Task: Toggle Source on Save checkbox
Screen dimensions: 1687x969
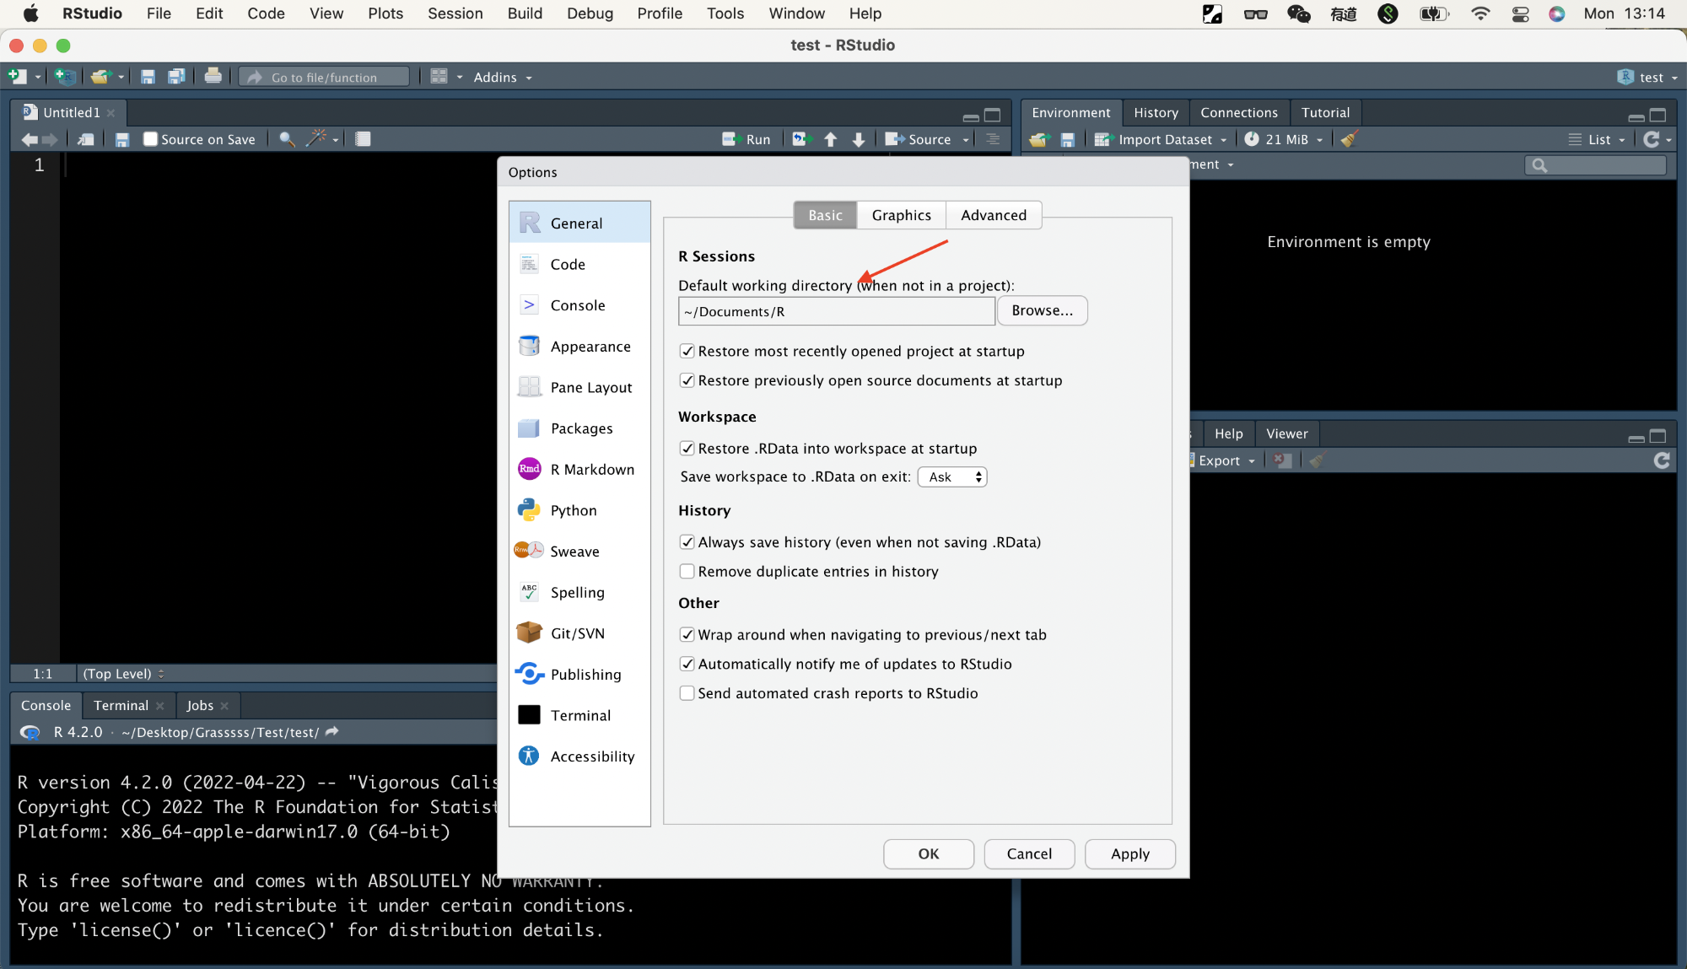Action: [x=150, y=139]
